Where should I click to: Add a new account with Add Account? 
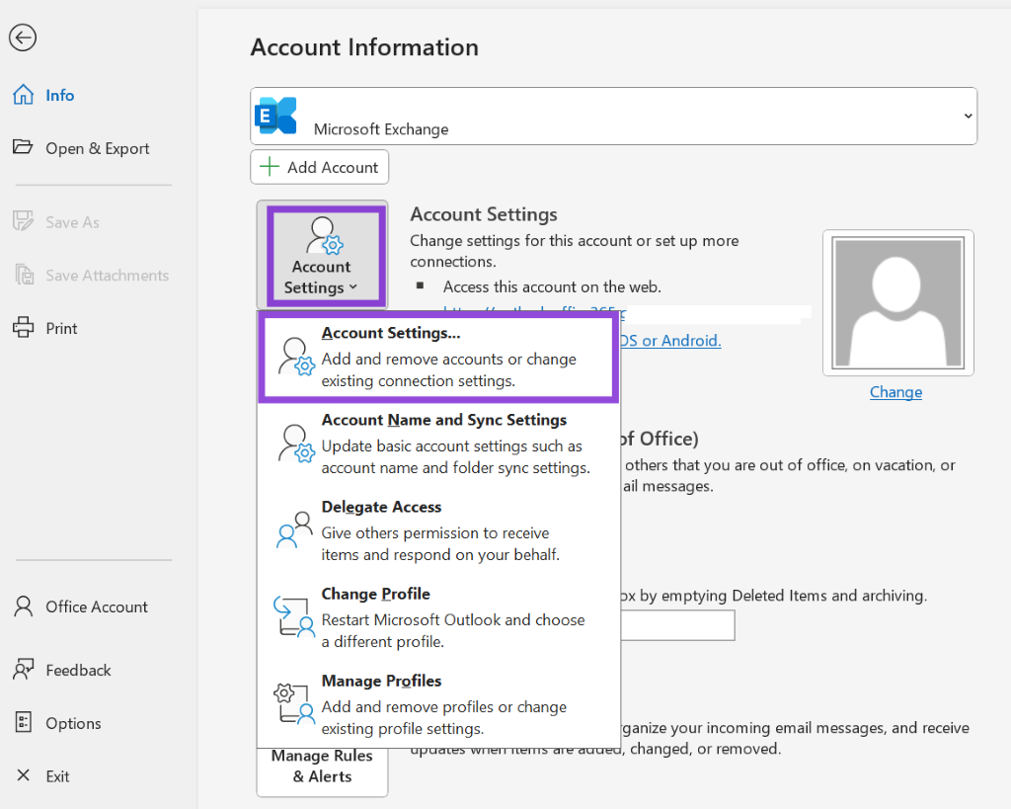pos(319,167)
